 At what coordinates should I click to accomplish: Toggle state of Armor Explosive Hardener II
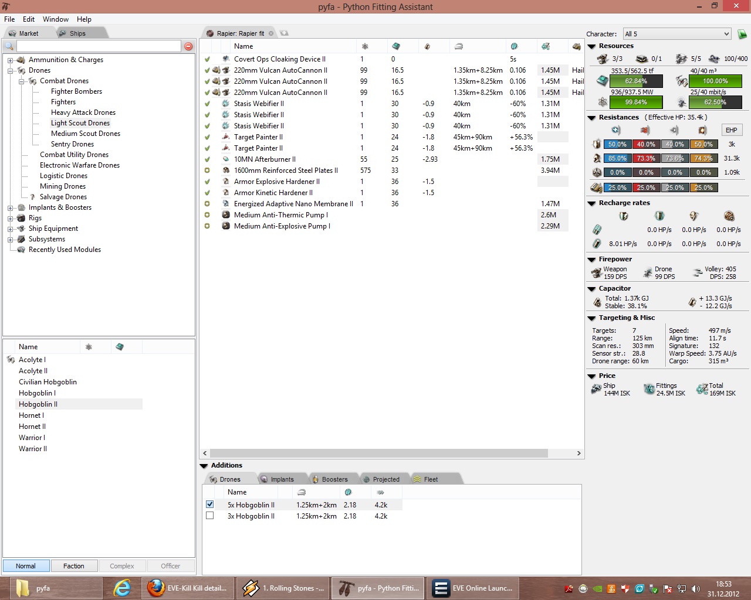point(207,182)
